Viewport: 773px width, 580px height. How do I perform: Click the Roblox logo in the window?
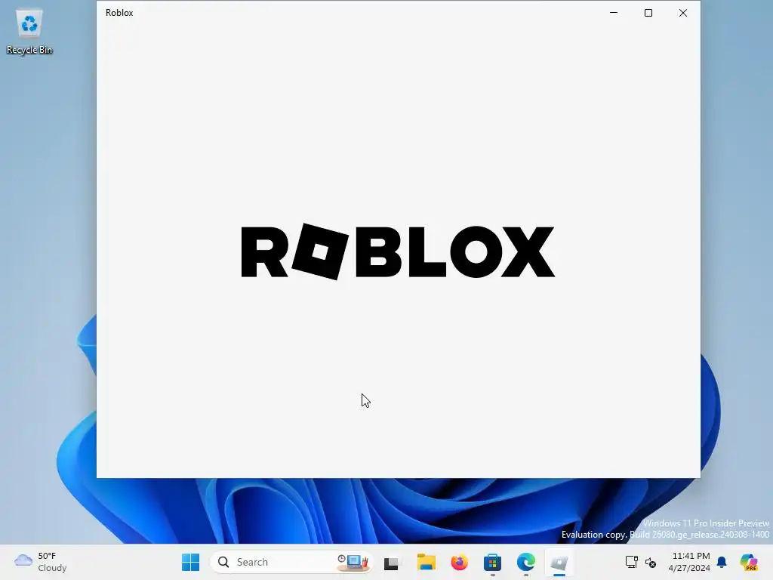tap(398, 251)
